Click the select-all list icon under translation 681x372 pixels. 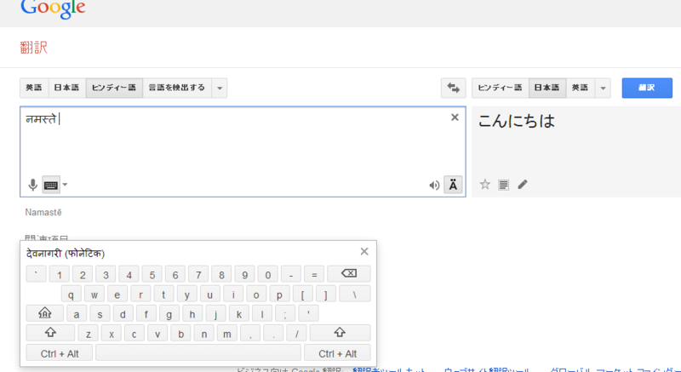pos(503,185)
